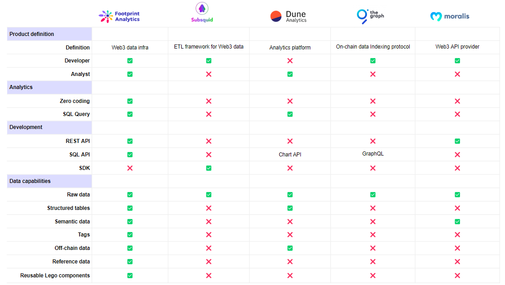This screenshot has width=505, height=285.
Task: Click the 'Structured tables' row label
Action: tap(68, 208)
